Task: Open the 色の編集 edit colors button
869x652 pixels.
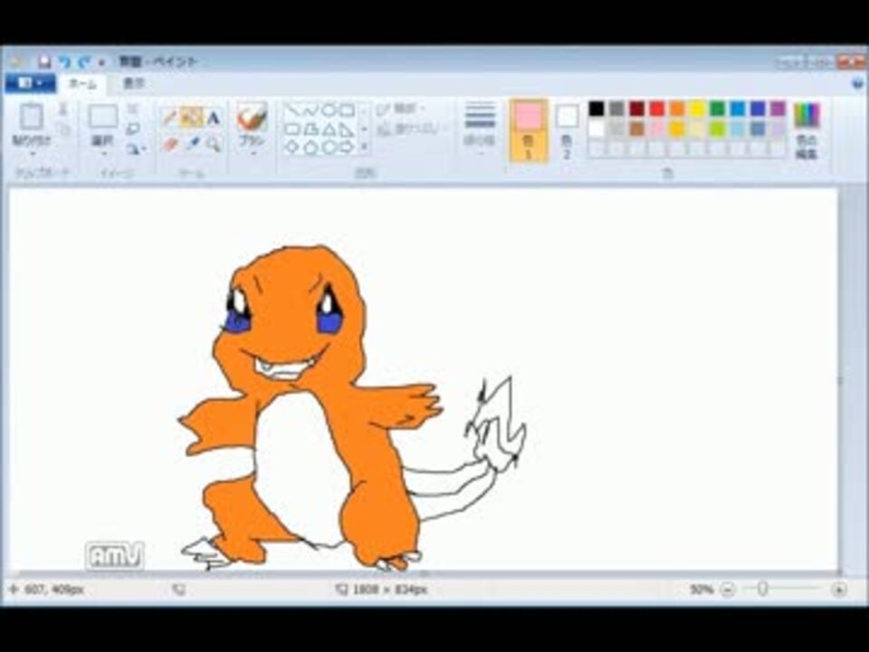Action: coord(807,130)
